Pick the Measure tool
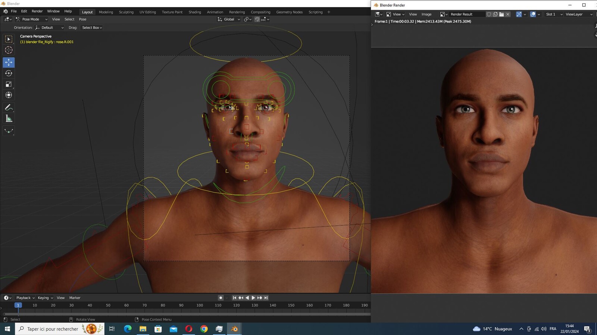The height and width of the screenshot is (335, 597). point(9,119)
